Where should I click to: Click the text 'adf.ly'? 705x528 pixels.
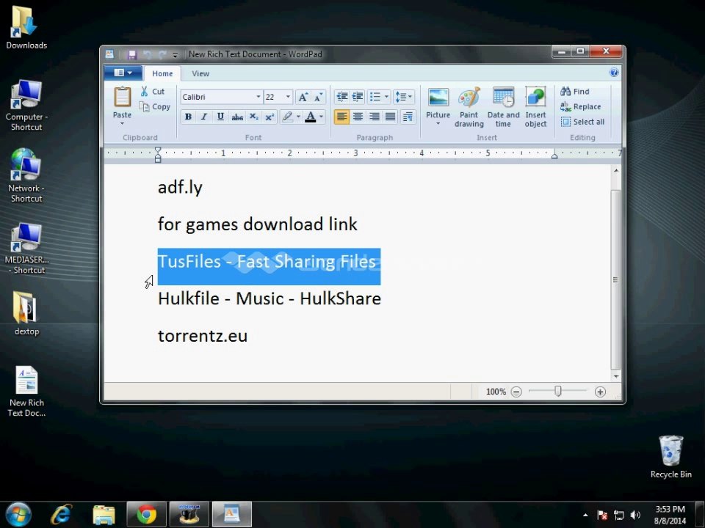(x=181, y=187)
